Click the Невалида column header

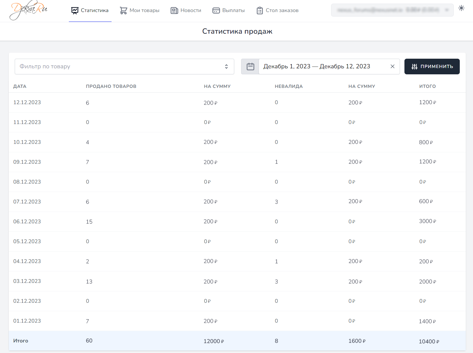[289, 86]
